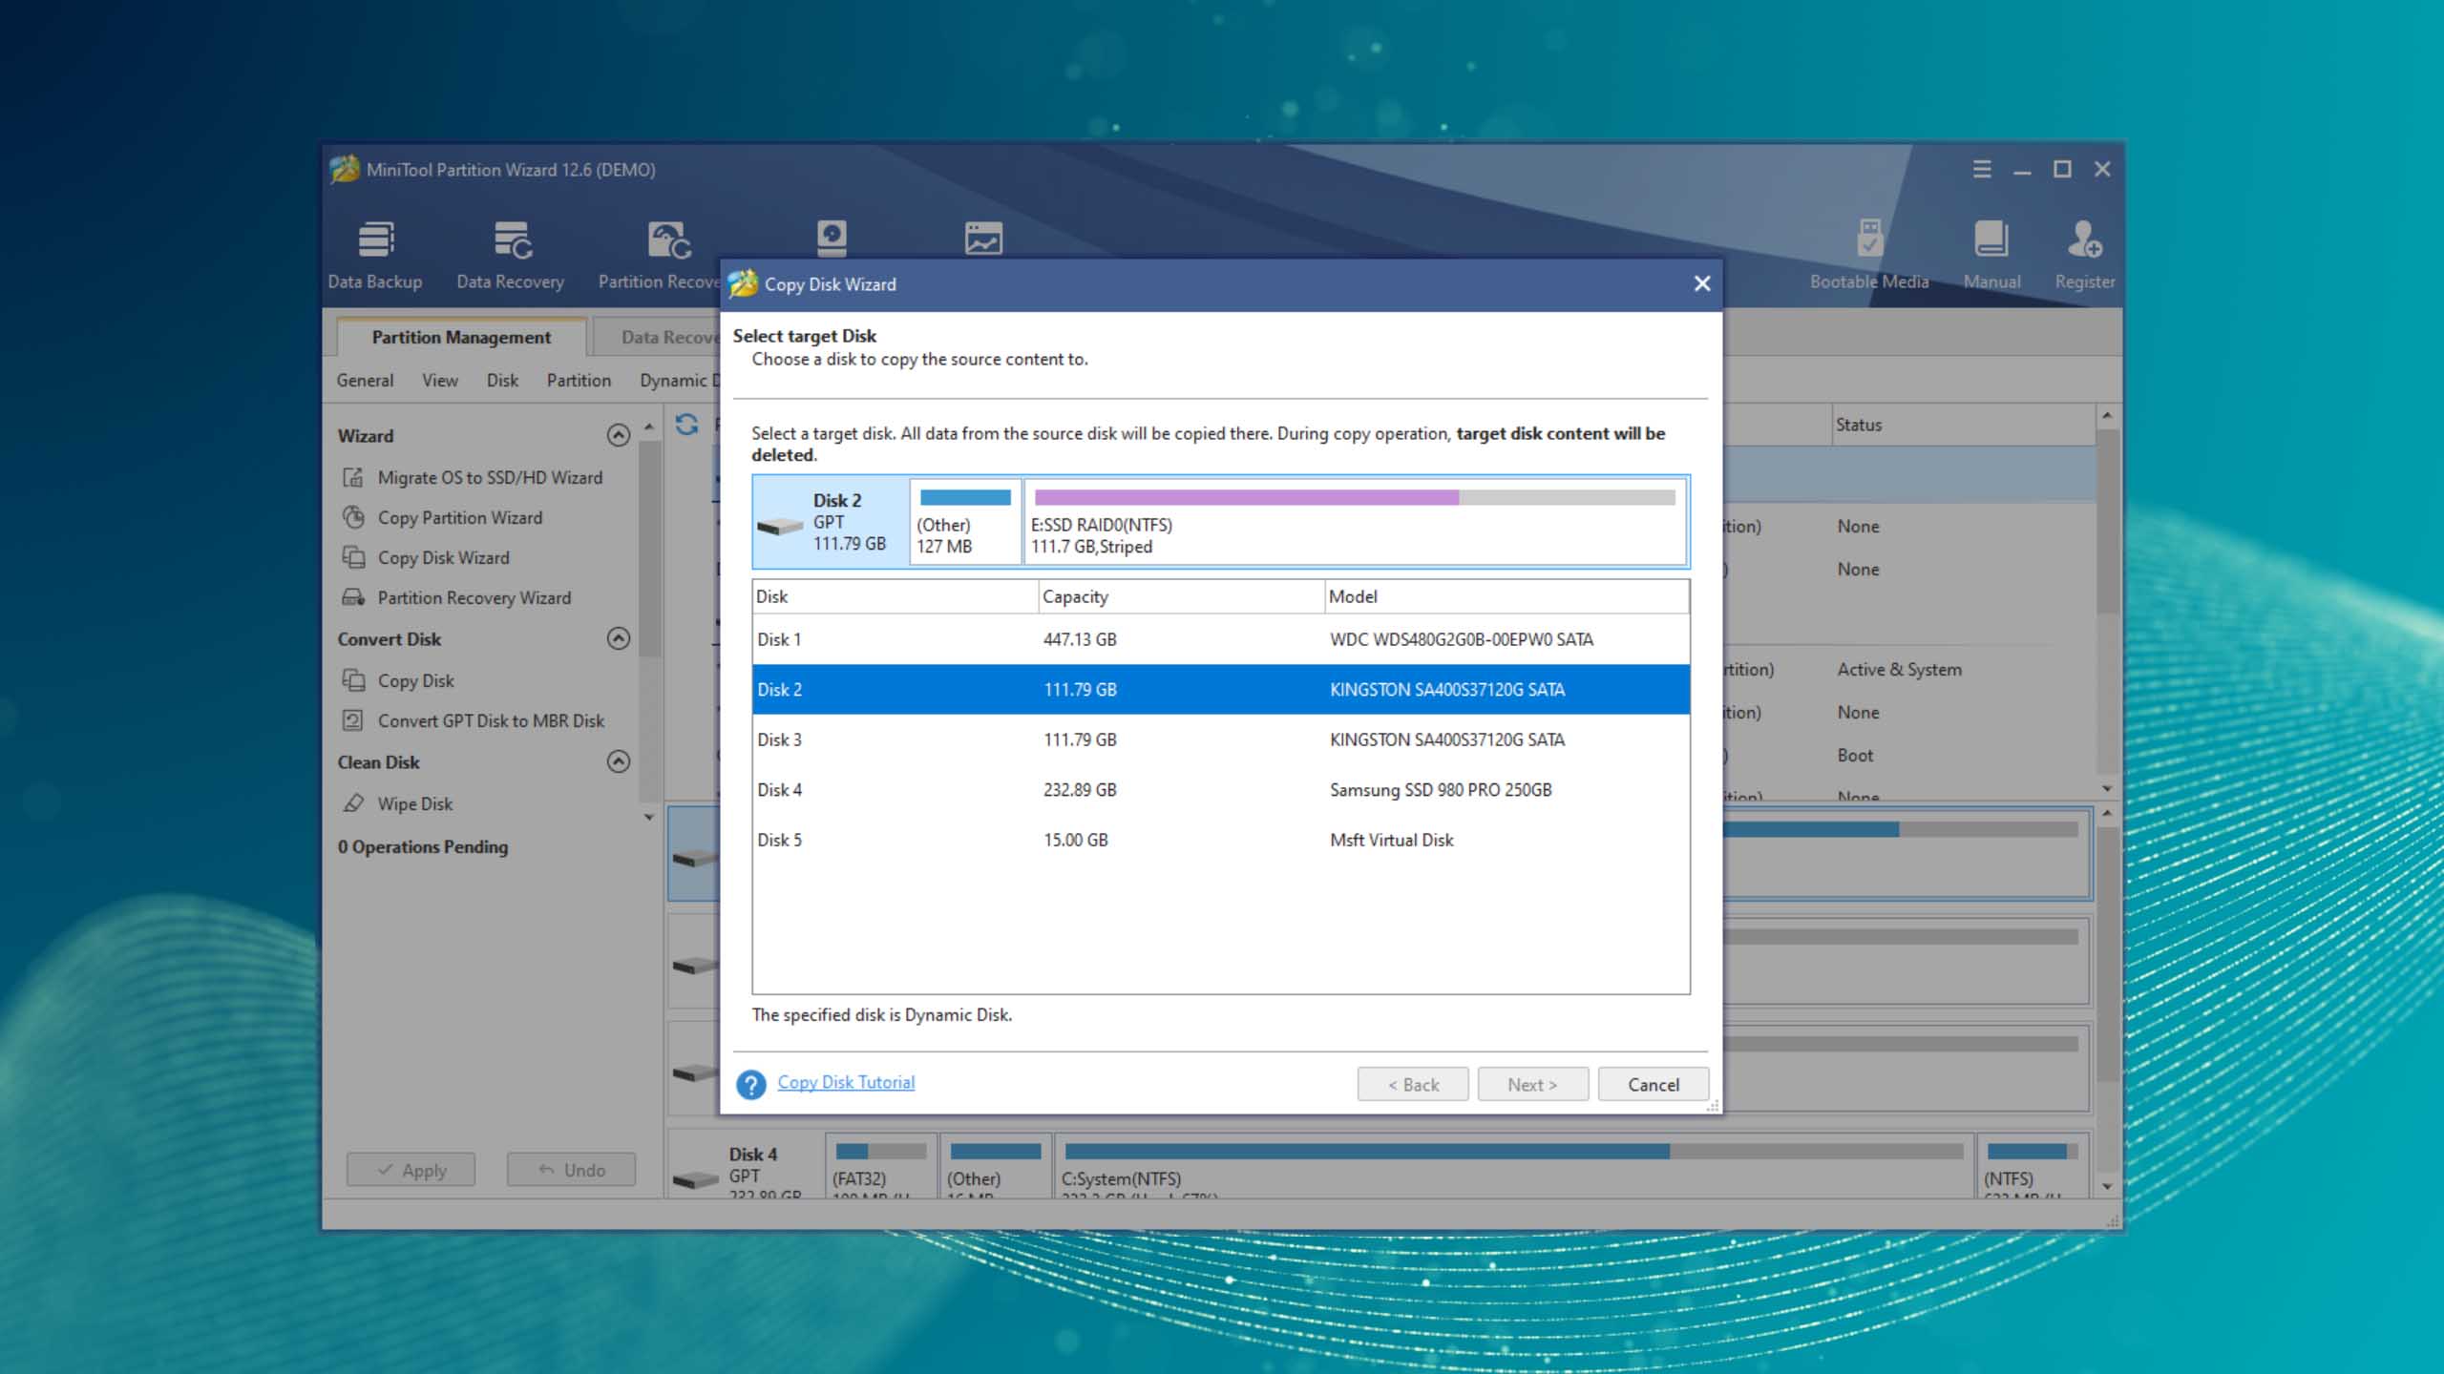This screenshot has height=1374, width=2444.
Task: Click the Next button
Action: point(1533,1084)
